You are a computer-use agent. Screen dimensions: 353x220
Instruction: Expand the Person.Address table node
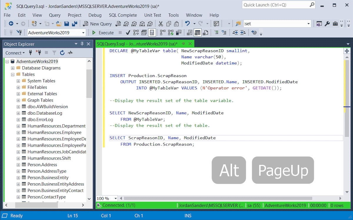tap(18, 165)
